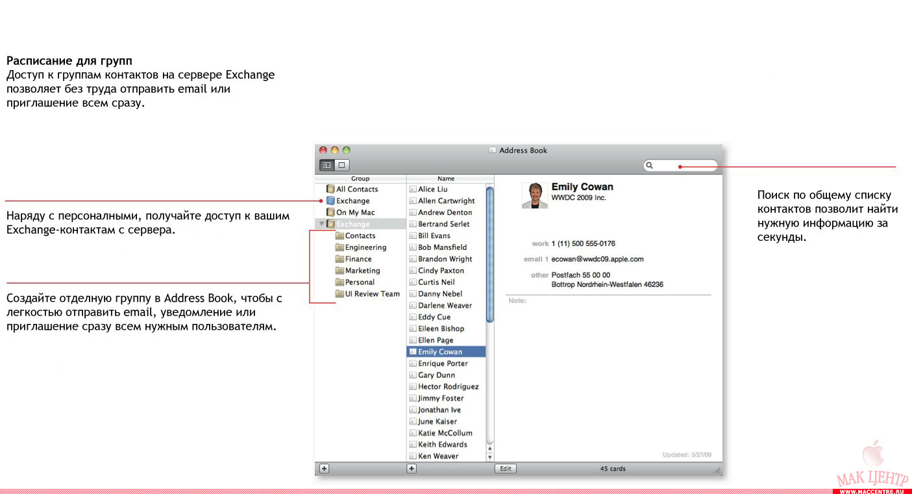Select Keith Edwards in the Name list
912x494 pixels.
(x=446, y=445)
